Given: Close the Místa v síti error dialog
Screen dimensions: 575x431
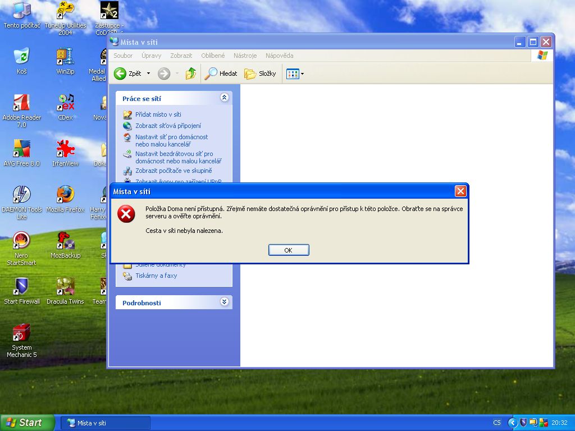Looking at the screenshot, I should click(460, 191).
